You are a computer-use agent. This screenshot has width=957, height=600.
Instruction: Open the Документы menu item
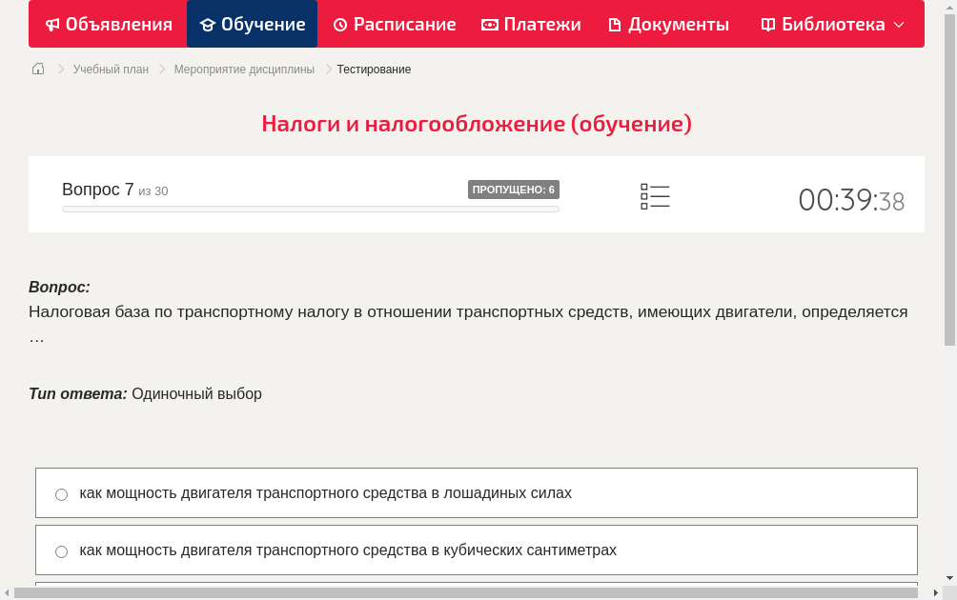click(668, 24)
